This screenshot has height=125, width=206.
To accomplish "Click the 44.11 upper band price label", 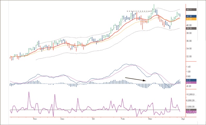I will (189, 9).
